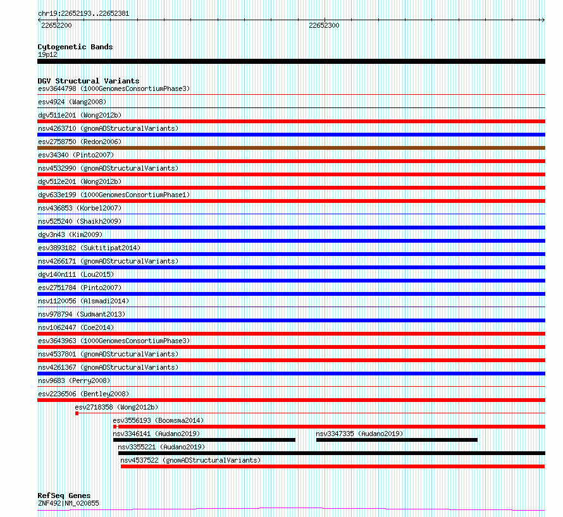Select the nsv525240 (Shaikh2009) variant
The width and height of the screenshot is (563, 517).
pos(80,221)
